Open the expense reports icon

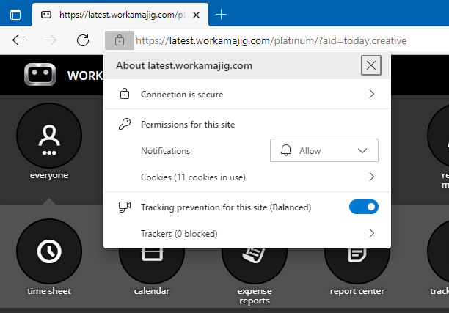255,265
